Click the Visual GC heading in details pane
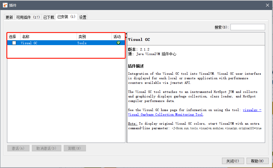 (x=139, y=39)
